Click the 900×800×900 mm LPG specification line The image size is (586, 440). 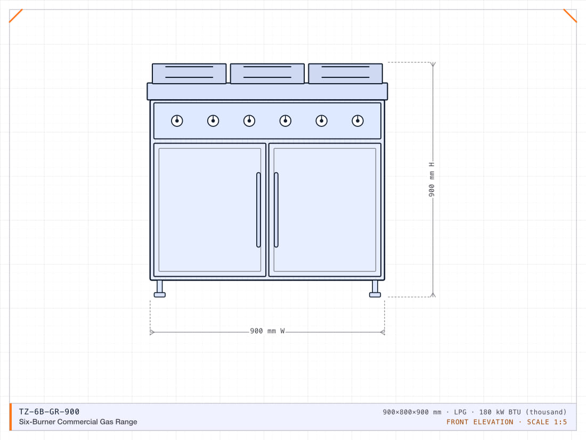click(x=475, y=412)
